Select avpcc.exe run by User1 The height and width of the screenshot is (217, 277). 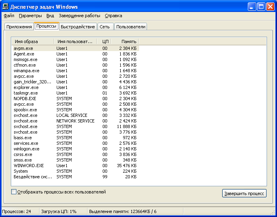point(76,76)
